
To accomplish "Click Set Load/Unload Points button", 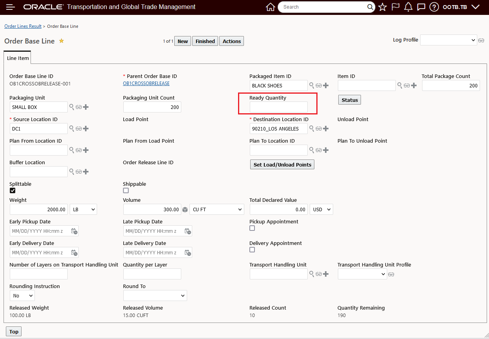I will (x=282, y=165).
